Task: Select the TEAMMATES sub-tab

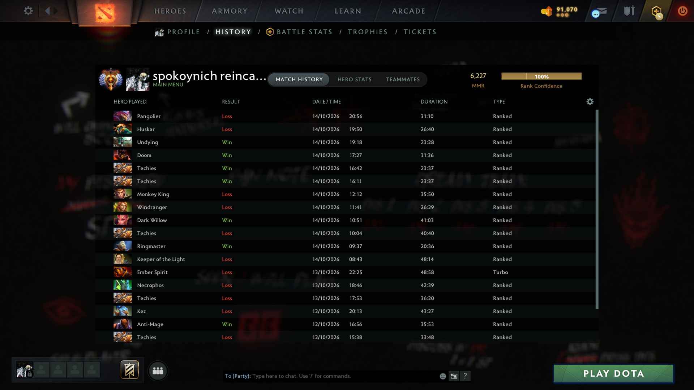Action: 403,79
